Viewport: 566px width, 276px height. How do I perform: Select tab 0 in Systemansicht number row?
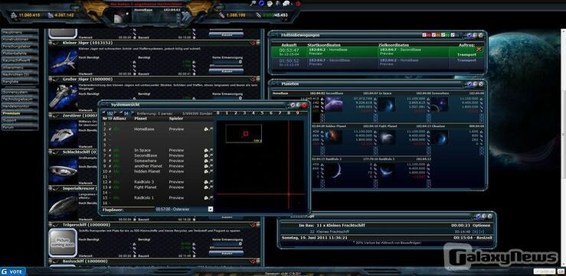(218, 113)
